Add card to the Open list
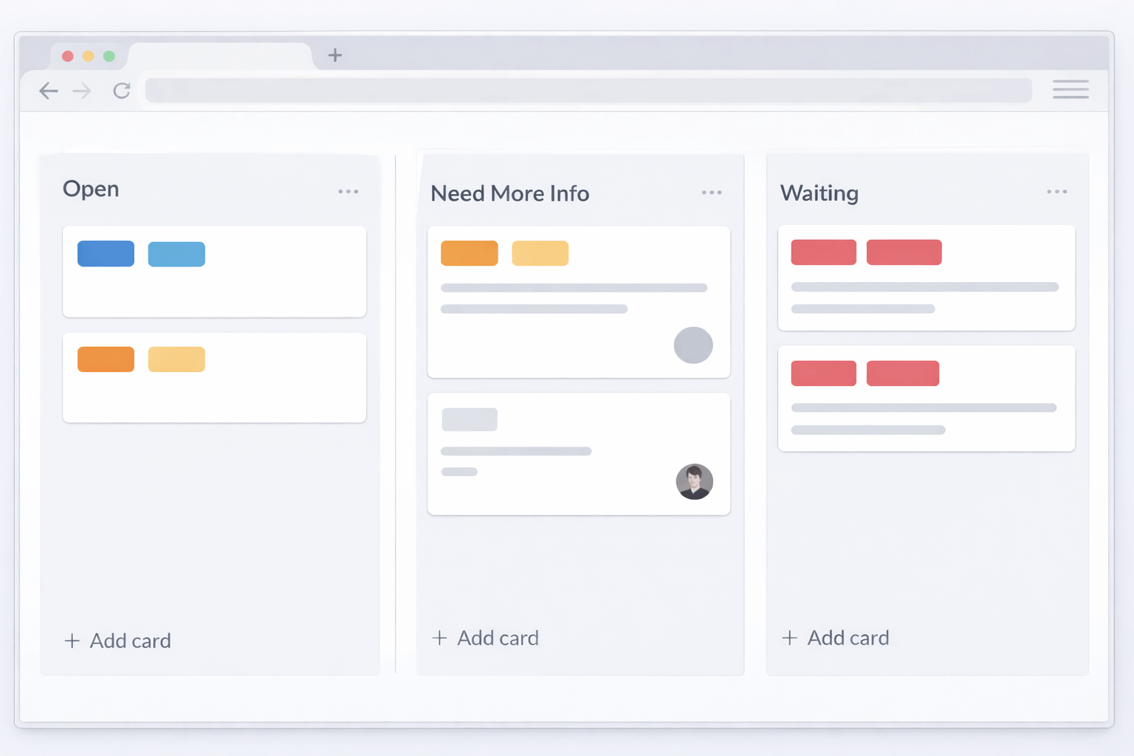Image resolution: width=1134 pixels, height=756 pixels. [118, 641]
